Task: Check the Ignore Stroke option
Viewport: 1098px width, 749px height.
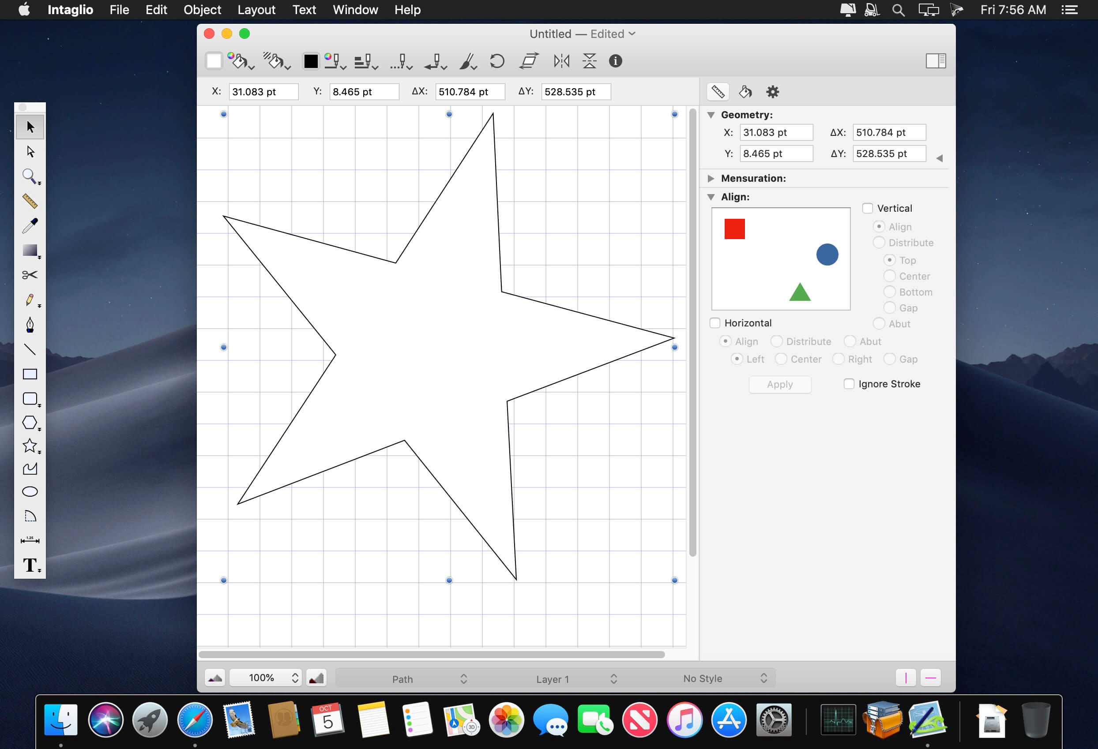Action: (x=849, y=384)
